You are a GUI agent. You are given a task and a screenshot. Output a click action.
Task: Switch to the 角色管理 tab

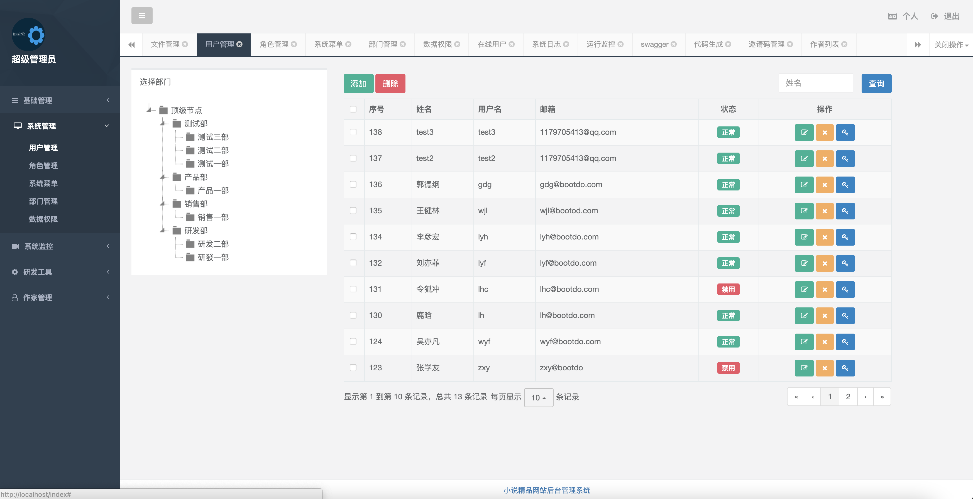(x=274, y=44)
